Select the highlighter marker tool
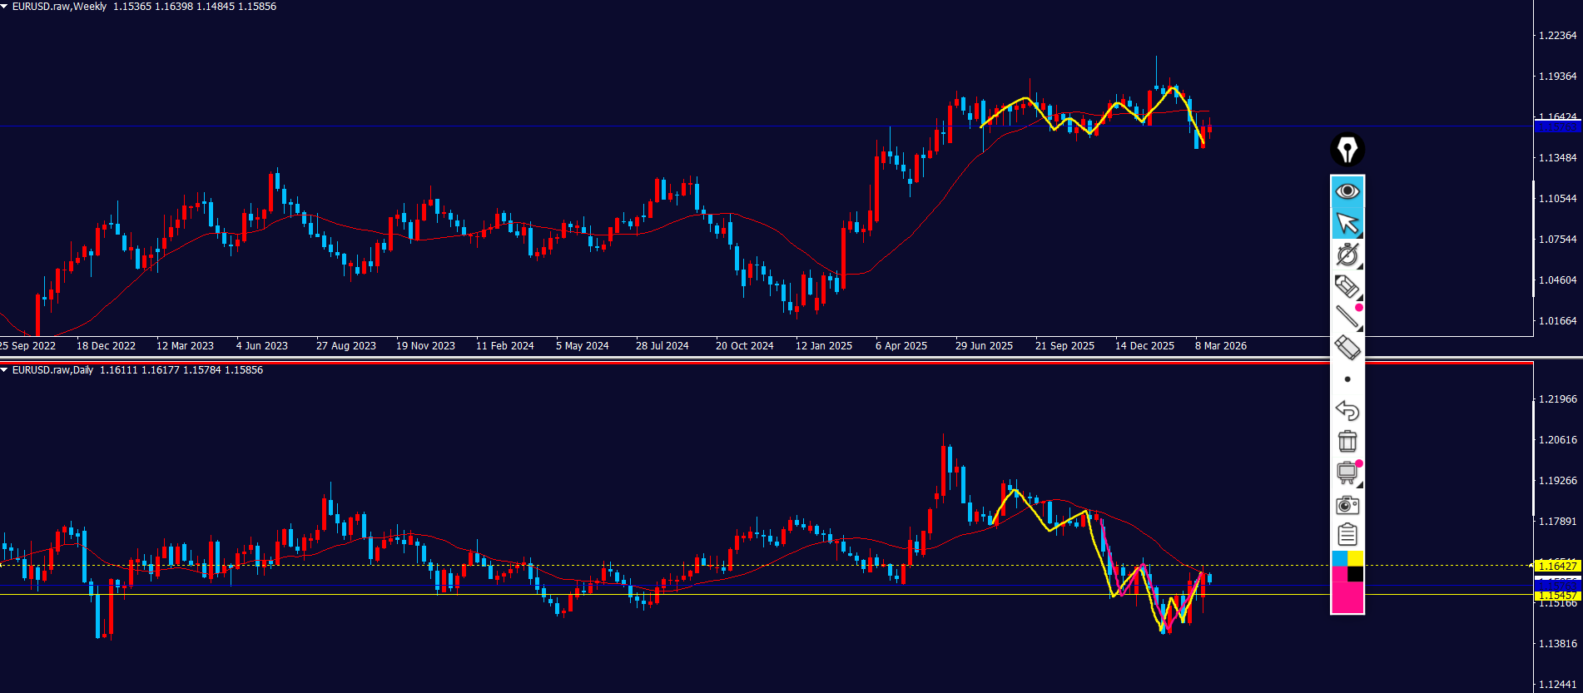The height and width of the screenshot is (693, 1583). [x=1347, y=286]
